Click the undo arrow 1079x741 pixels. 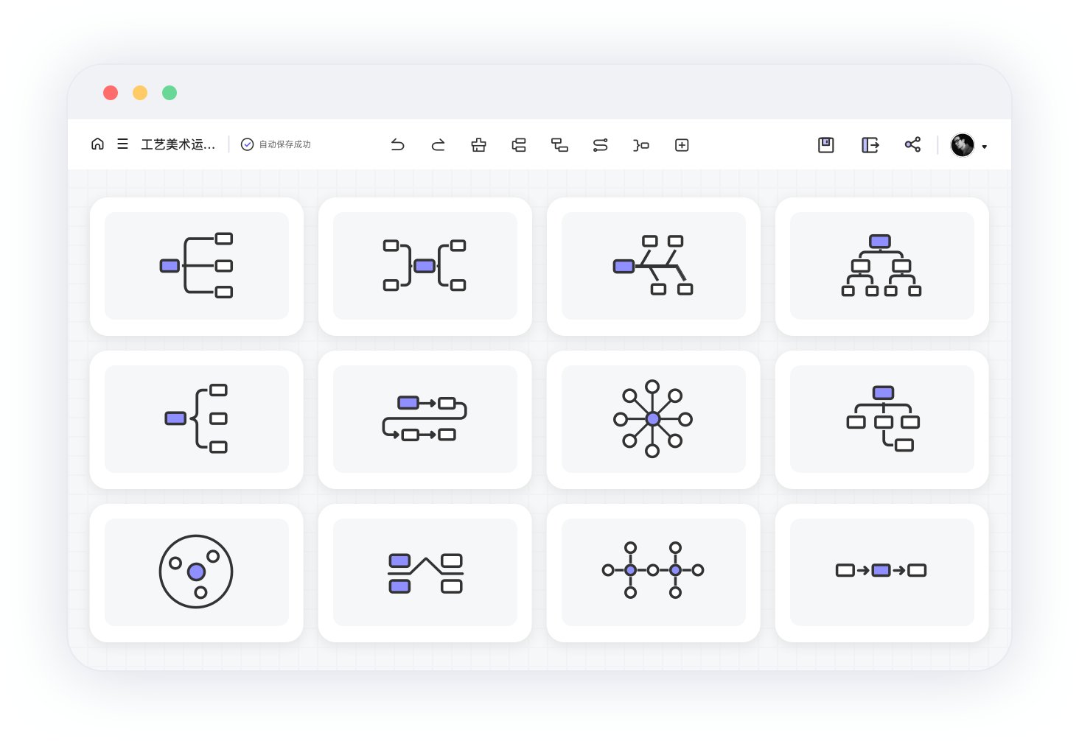pyautogui.click(x=397, y=145)
